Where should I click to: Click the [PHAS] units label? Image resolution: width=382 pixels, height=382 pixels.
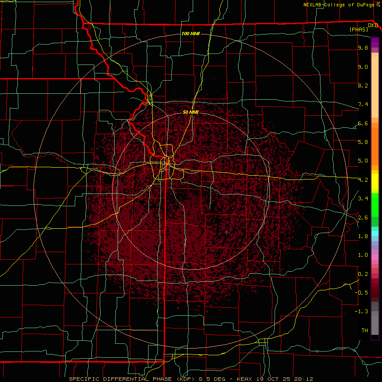[359, 30]
